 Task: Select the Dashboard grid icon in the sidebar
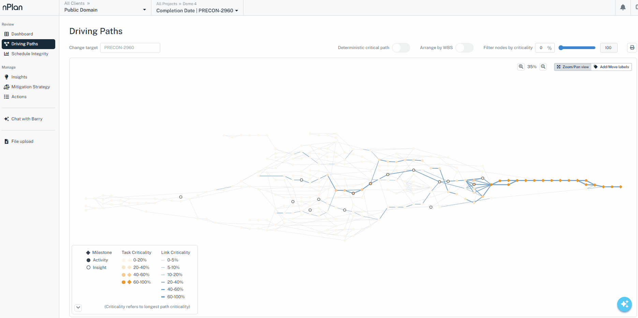click(7, 34)
